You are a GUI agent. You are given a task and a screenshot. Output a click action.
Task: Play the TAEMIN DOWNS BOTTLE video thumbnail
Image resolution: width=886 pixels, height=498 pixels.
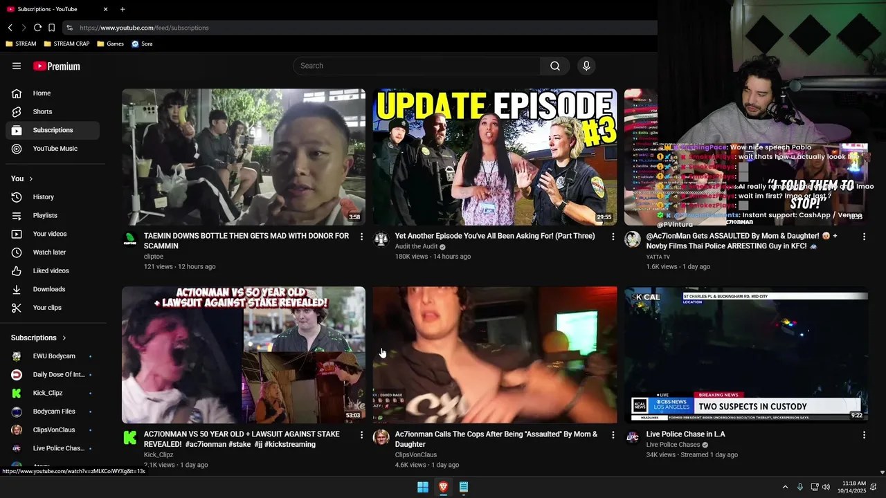[244, 157]
